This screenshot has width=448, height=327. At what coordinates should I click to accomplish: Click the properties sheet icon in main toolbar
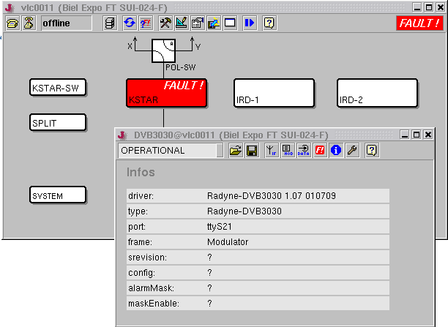[x=198, y=23]
